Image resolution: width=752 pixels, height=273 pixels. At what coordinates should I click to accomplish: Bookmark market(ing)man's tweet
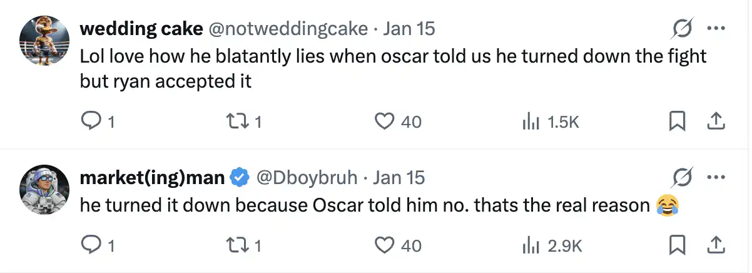pos(677,245)
